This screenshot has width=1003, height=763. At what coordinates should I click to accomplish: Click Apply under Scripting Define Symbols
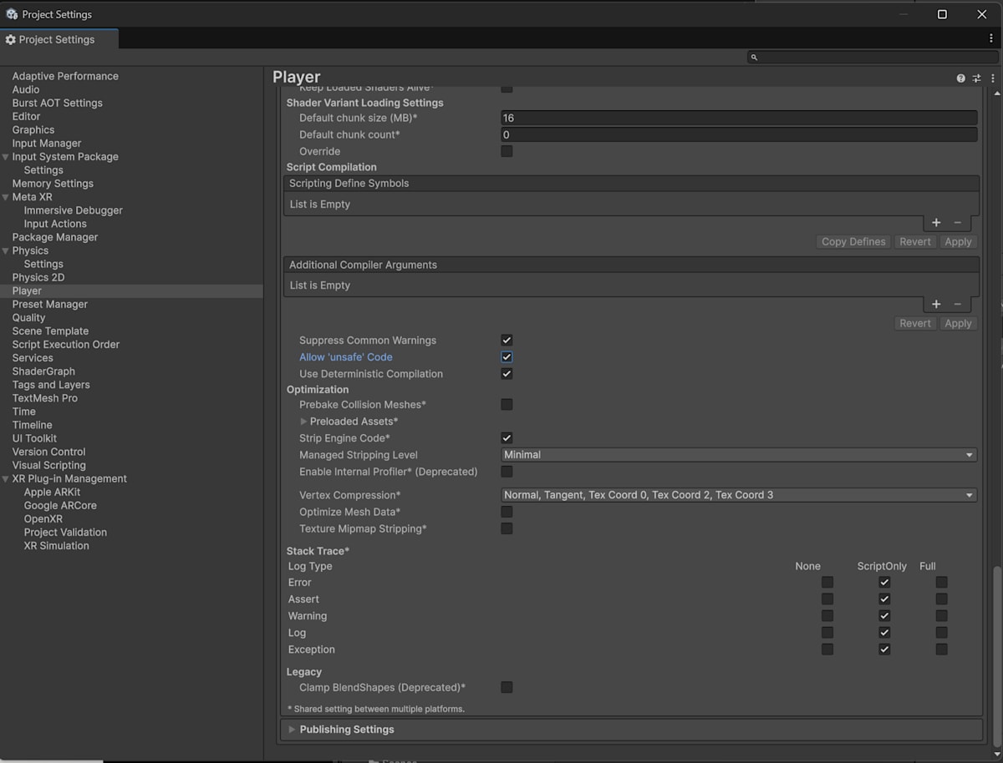pos(958,242)
